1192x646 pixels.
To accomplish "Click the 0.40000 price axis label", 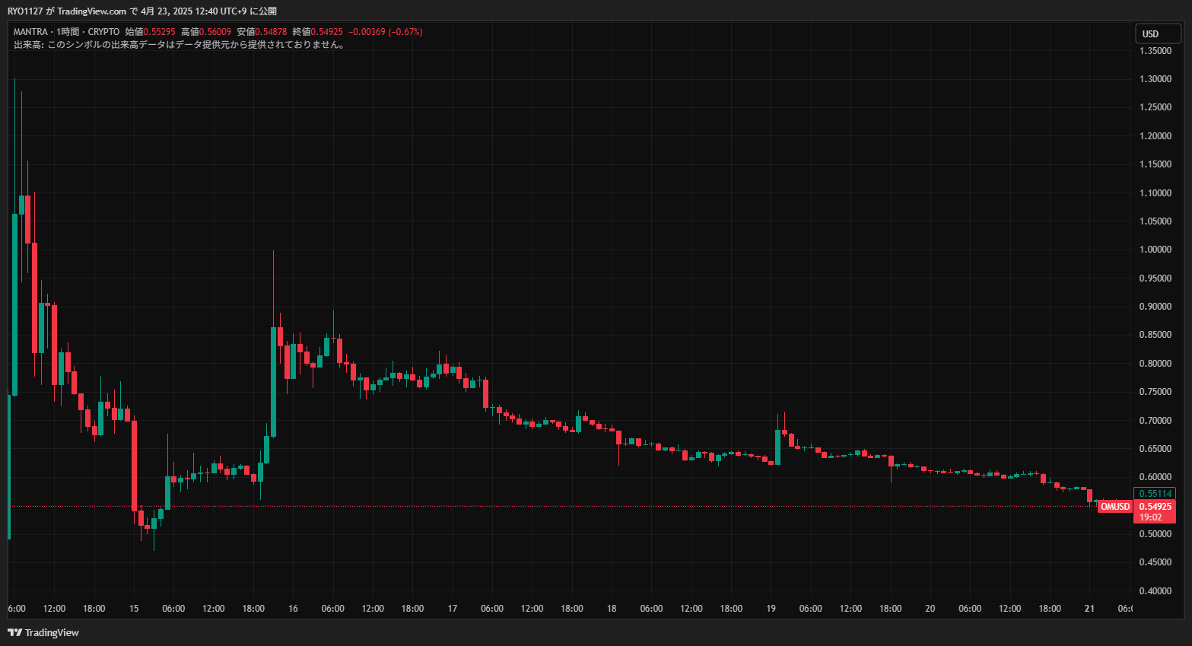I will click(x=1155, y=591).
